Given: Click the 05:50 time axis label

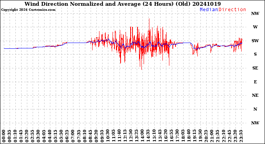Looking at the screenshot, I should 61,136.
